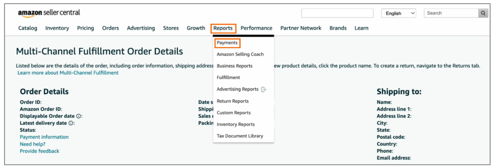
Task: Click the Shipping to: heading
Action: [399, 92]
